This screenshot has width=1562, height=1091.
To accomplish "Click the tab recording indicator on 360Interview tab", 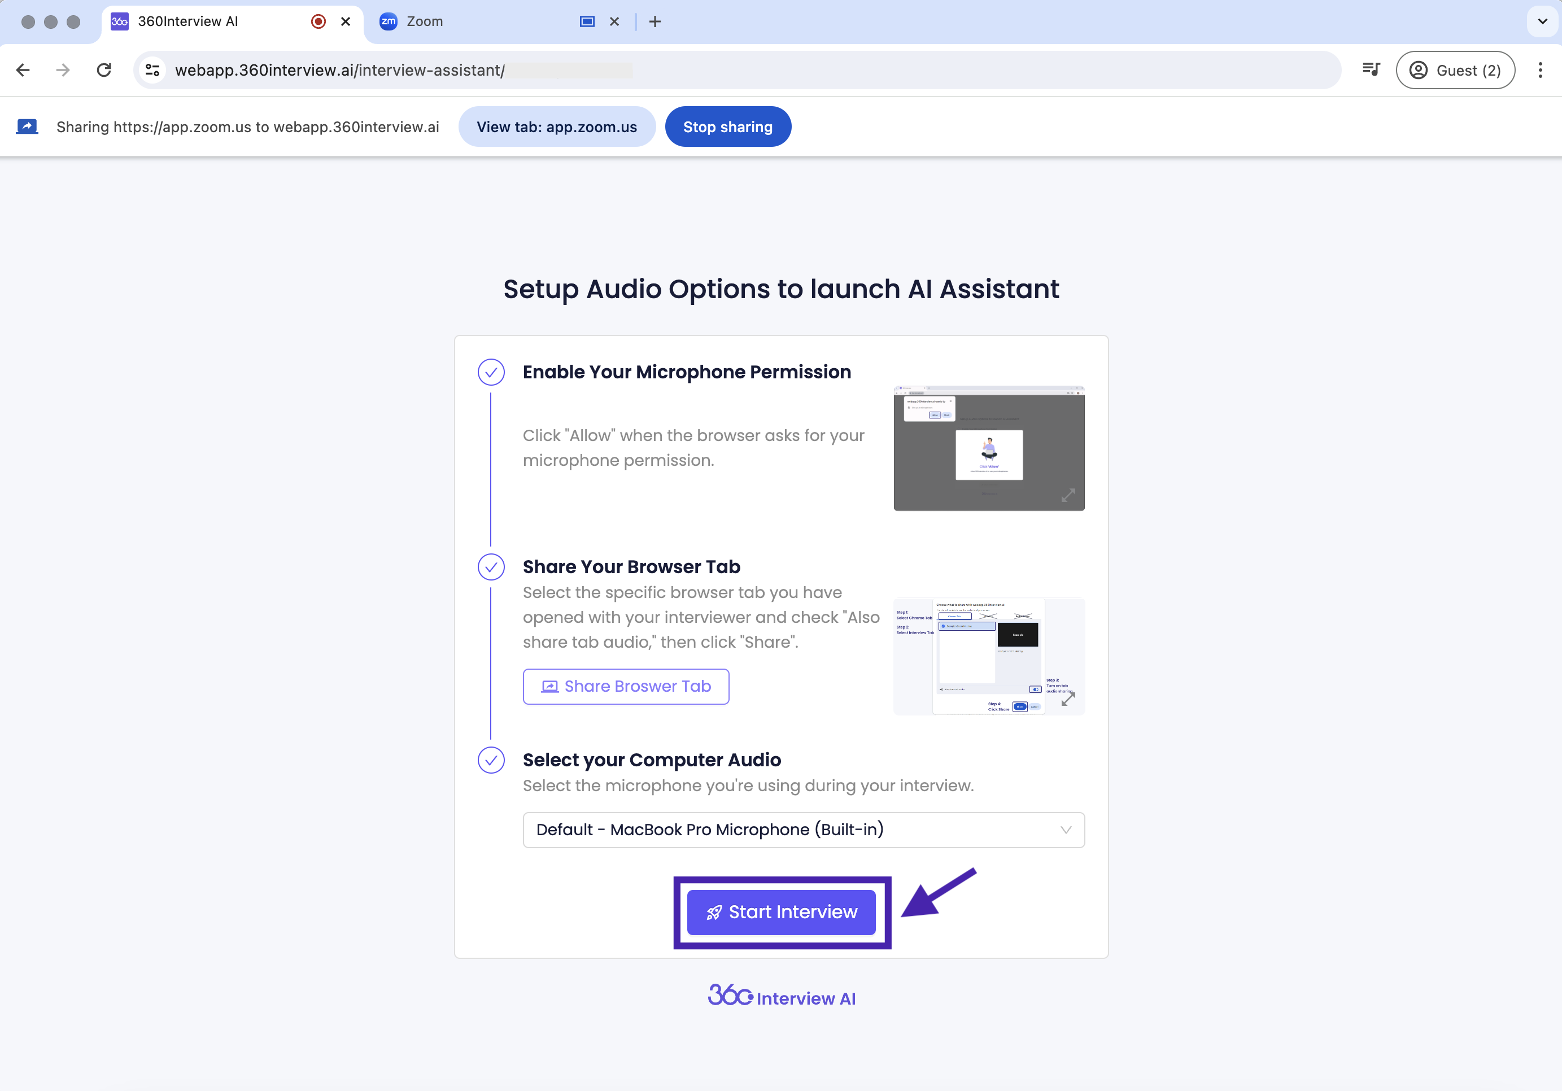I will click(318, 22).
